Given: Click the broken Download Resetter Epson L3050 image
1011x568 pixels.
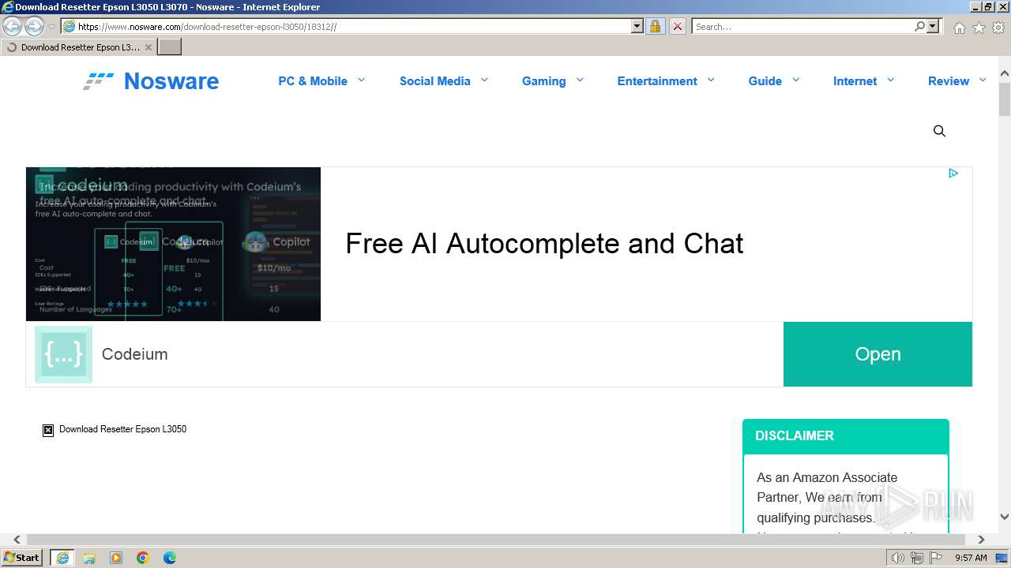Looking at the screenshot, I should pyautogui.click(x=115, y=429).
